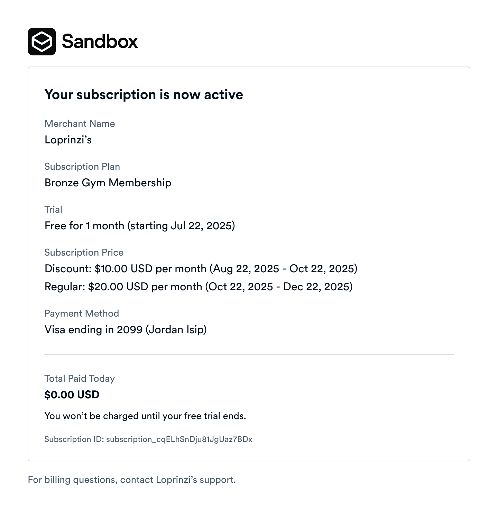
Task: Click the Merchant Name label
Action: click(80, 124)
